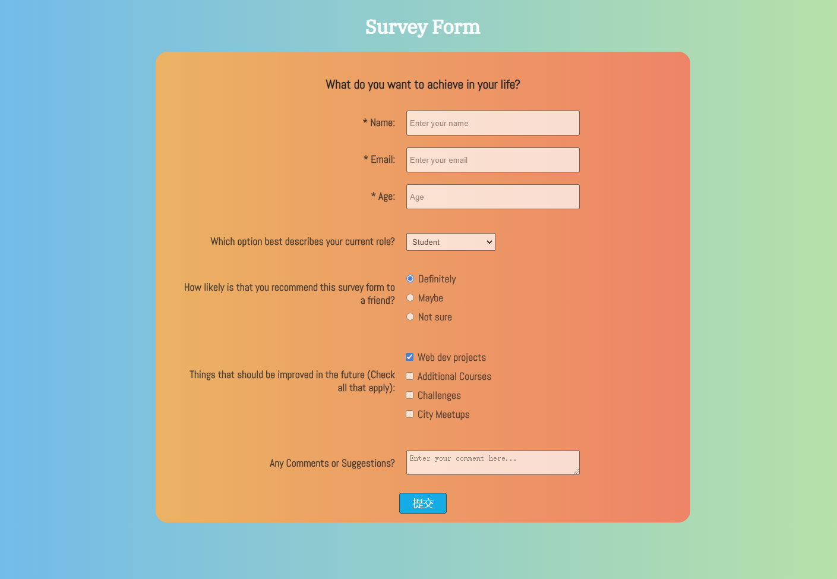Click the Name label text
The width and height of the screenshot is (837, 579).
tap(379, 122)
